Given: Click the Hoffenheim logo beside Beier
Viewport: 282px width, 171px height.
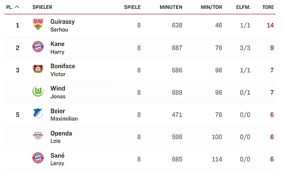Looking at the screenshot, I should [38, 114].
